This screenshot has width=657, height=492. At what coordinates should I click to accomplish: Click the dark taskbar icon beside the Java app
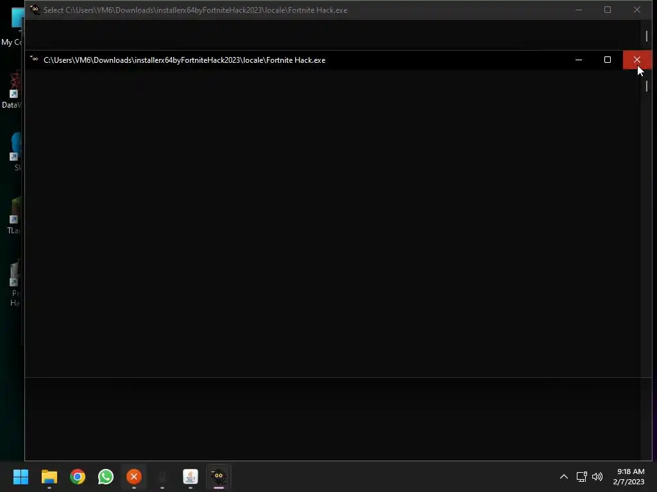point(162,477)
